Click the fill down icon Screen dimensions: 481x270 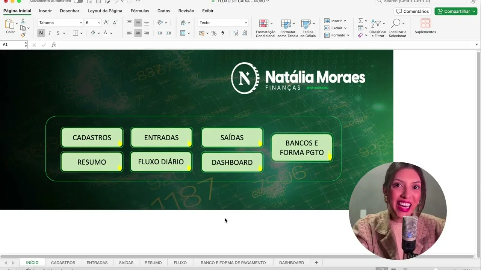pyautogui.click(x=360, y=28)
